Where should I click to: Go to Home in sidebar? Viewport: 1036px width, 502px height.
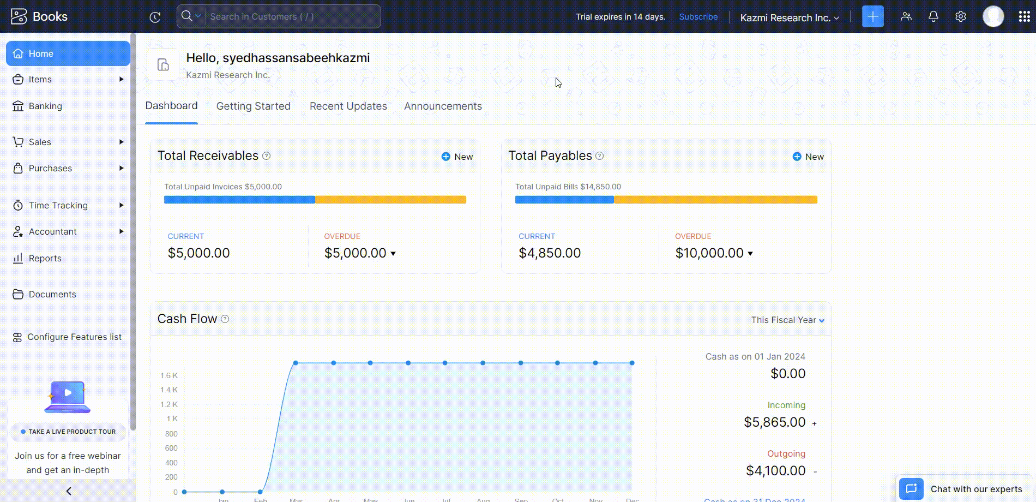tap(68, 53)
